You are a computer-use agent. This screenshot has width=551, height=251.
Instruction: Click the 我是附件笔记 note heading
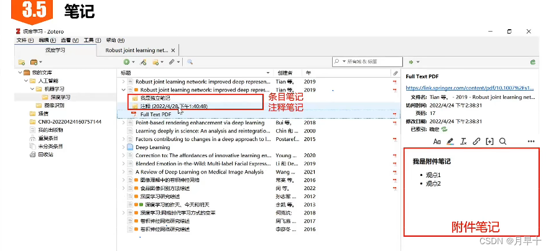tap(432, 162)
